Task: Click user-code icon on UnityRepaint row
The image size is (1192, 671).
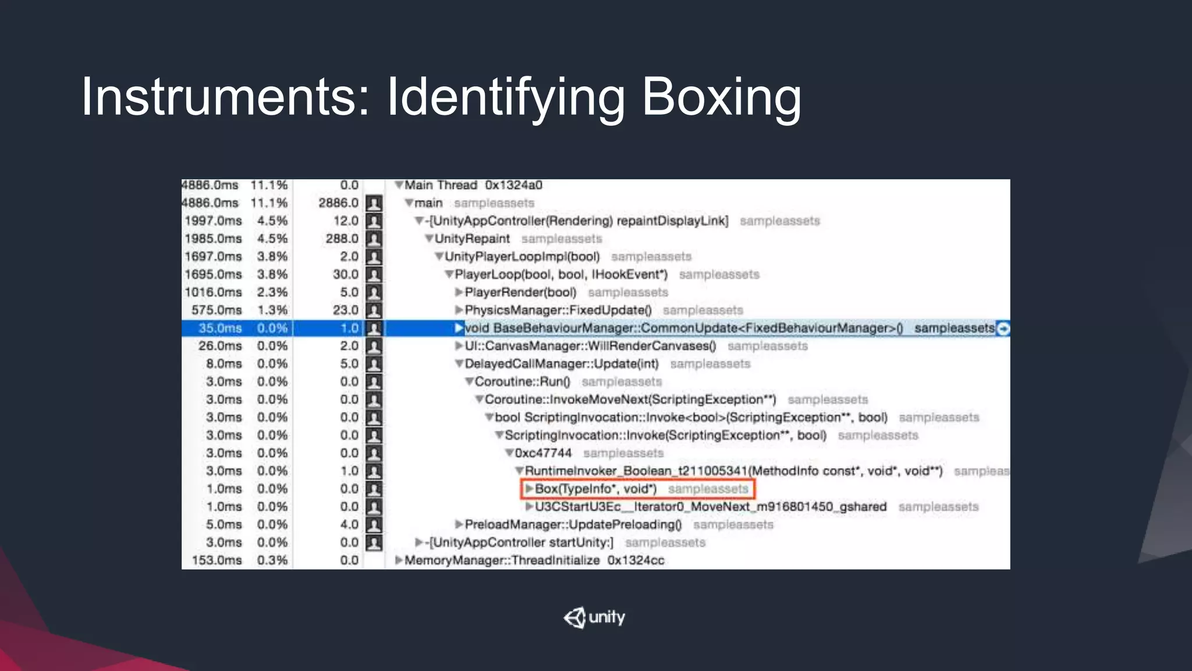Action: click(374, 239)
